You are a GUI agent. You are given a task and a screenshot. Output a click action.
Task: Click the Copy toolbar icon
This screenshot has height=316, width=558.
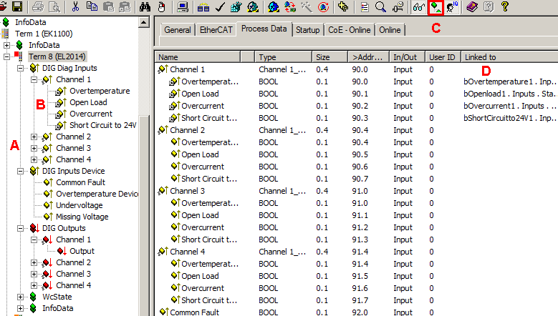pyautogui.click(x=92, y=6)
